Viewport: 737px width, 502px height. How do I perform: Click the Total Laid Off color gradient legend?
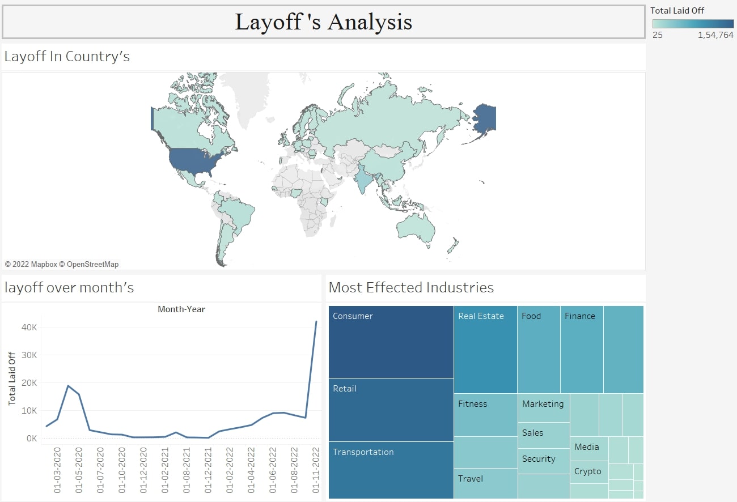coord(693,24)
